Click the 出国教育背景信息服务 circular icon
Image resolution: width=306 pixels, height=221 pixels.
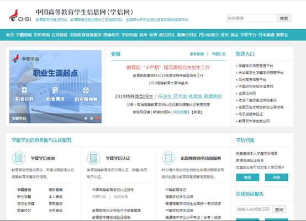168,158
